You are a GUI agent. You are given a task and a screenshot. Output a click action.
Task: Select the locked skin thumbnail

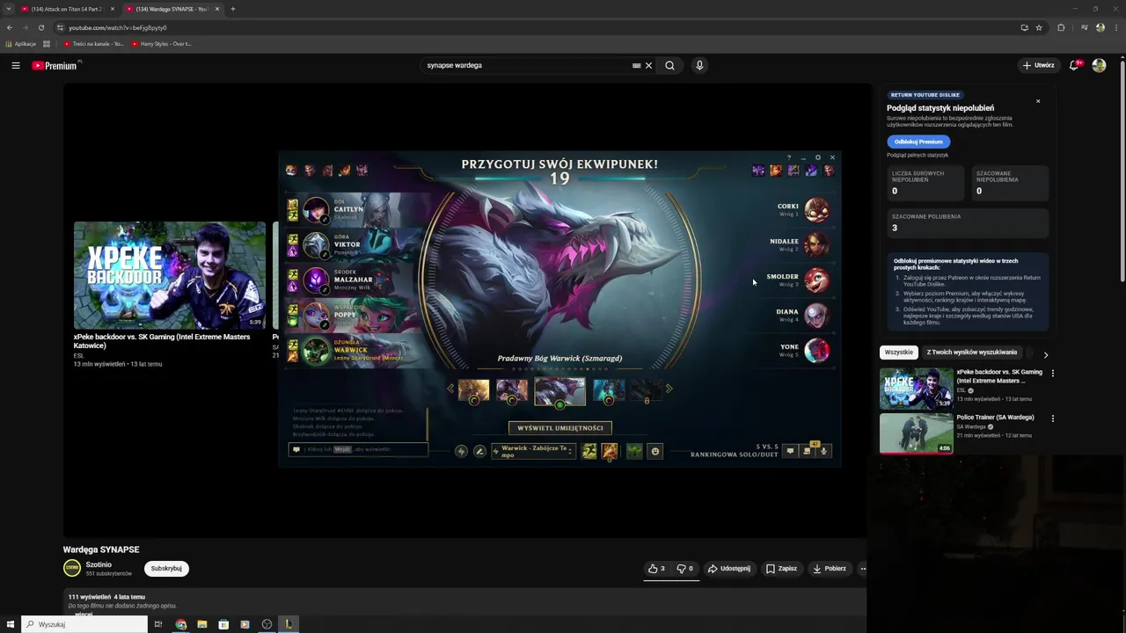coord(647,390)
